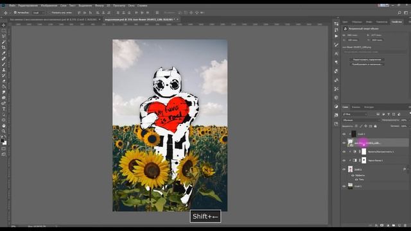This screenshot has height=231, width=411.
Task: Click lock position icon in Layers panel
Action: pyautogui.click(x=365, y=126)
